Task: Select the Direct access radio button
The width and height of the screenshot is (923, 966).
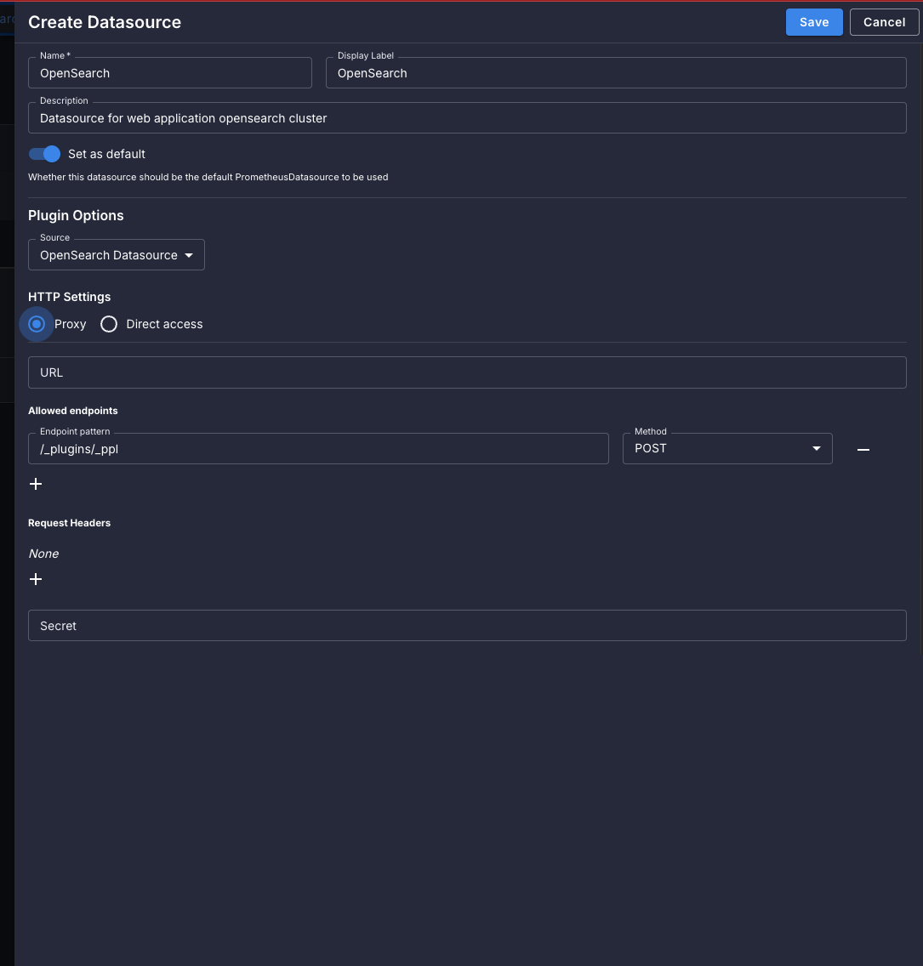Action: coord(109,324)
